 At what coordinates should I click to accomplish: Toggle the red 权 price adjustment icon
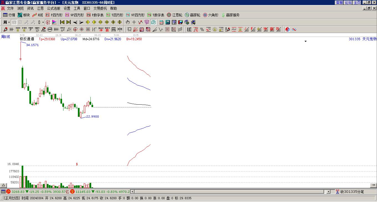pos(48,22)
